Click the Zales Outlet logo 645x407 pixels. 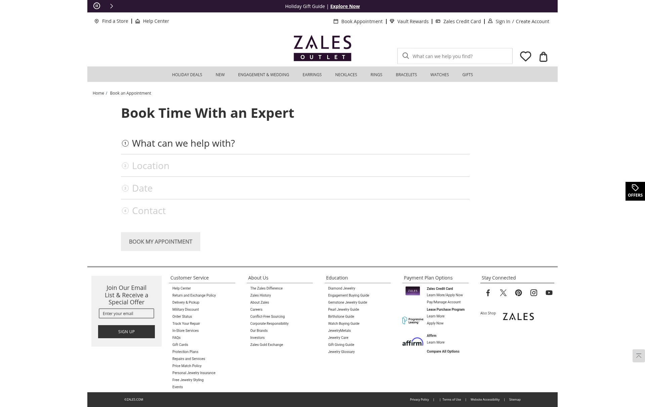[322, 48]
